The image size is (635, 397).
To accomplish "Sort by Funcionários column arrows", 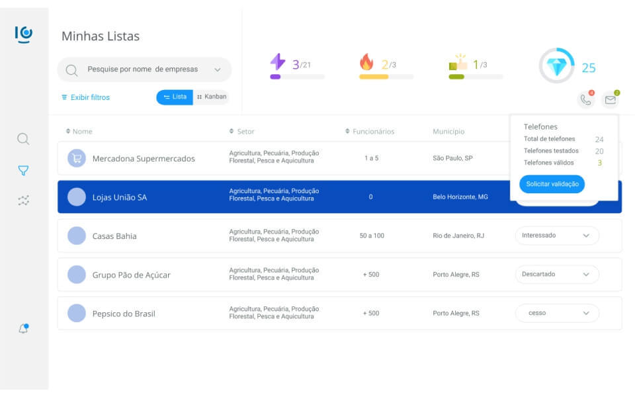I will point(347,131).
